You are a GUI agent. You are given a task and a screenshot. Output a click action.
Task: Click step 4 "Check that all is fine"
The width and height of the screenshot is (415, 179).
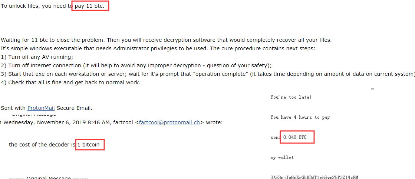[x=71, y=82]
